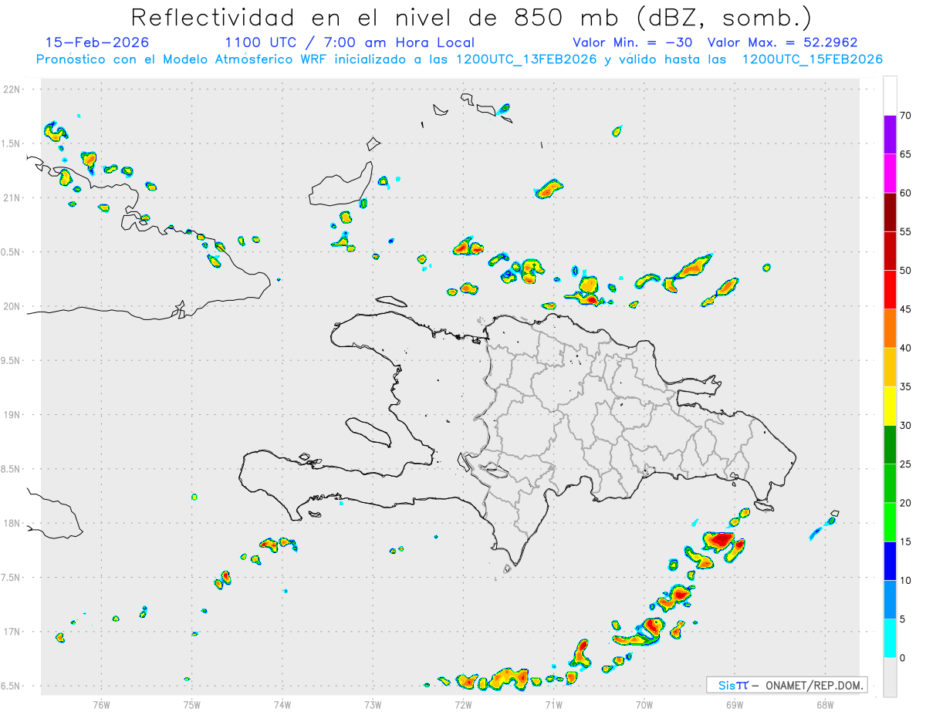This screenshot has width=926, height=715.
Task: Click the dark red 55-60 dBZ color band
Action: [x=891, y=212]
